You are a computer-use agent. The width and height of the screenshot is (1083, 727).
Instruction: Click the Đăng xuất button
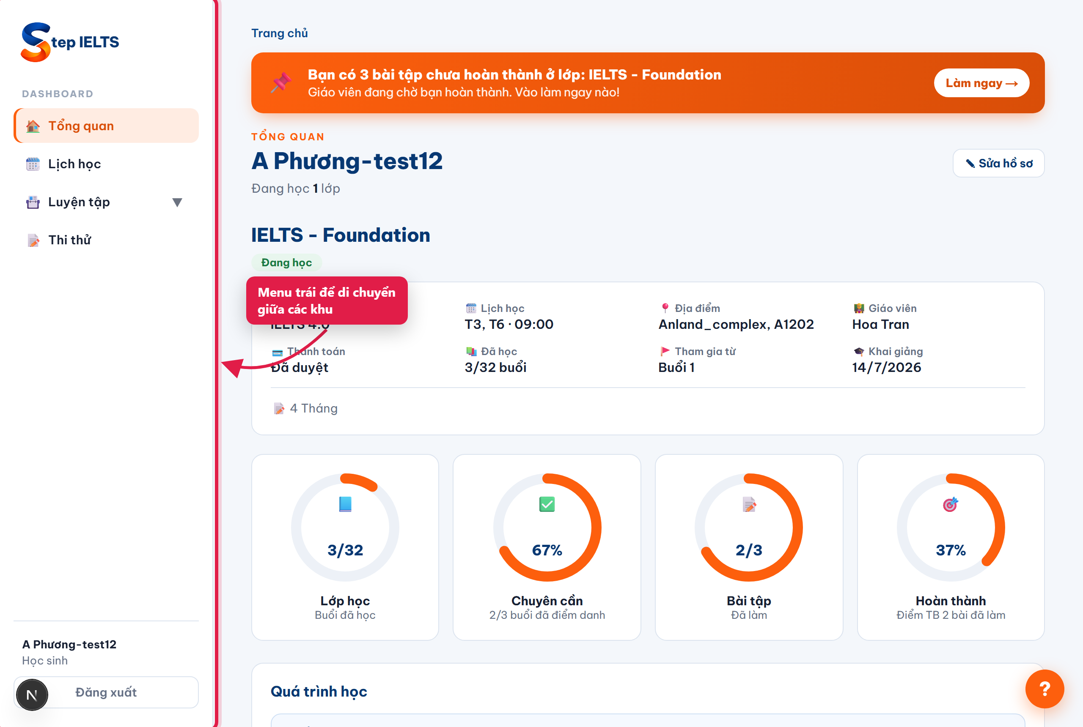106,692
